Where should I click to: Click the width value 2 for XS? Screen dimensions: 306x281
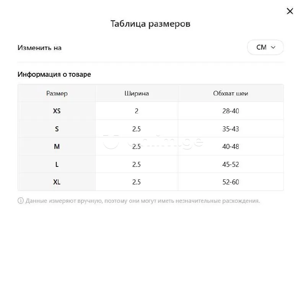pos(137,111)
